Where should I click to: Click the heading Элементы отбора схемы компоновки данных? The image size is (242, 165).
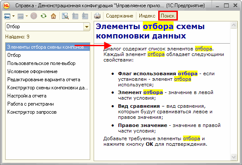150,31
